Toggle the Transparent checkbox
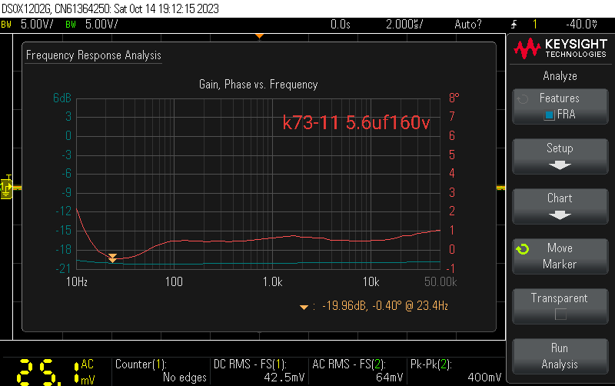 coord(560,314)
